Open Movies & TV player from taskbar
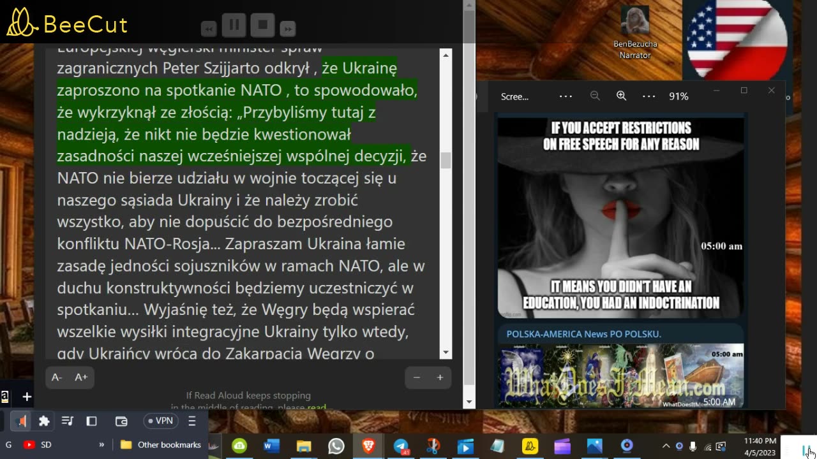The height and width of the screenshot is (459, 817). coord(465,446)
